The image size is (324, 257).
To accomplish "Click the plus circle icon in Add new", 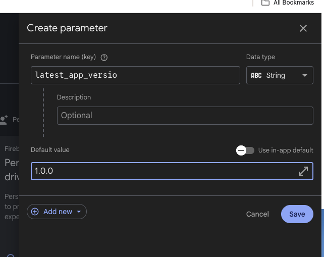I will coord(35,212).
